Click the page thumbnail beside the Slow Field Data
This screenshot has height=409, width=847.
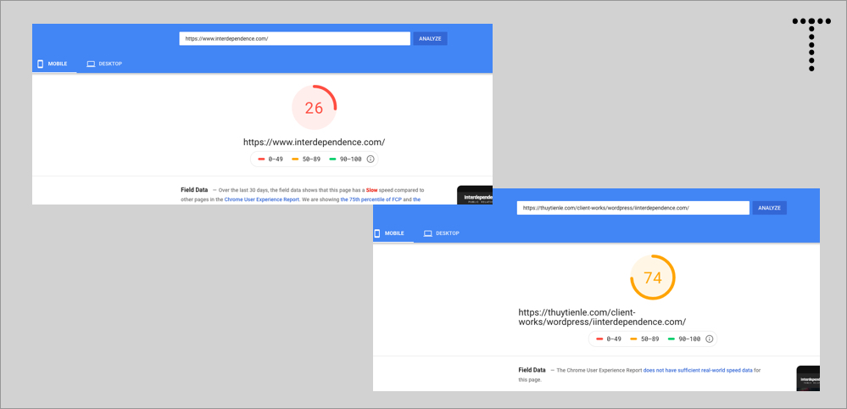click(475, 195)
